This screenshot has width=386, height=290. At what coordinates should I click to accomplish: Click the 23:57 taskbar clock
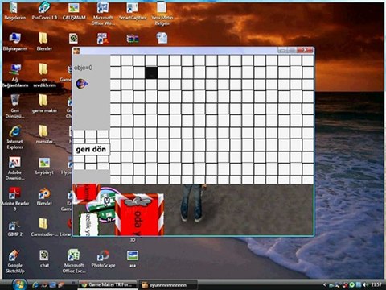(376, 284)
